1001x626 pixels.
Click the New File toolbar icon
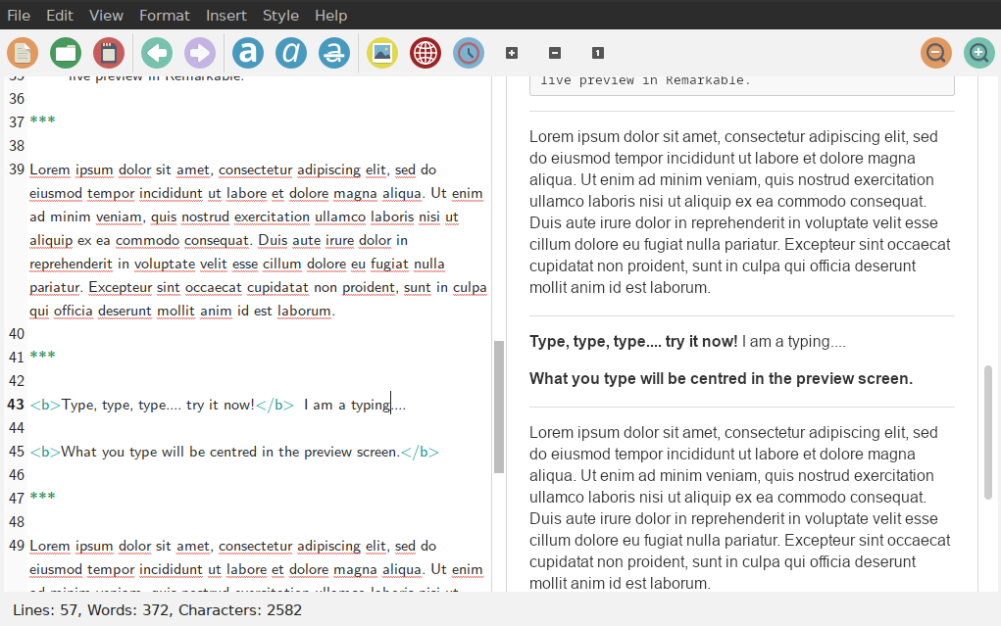coord(23,53)
